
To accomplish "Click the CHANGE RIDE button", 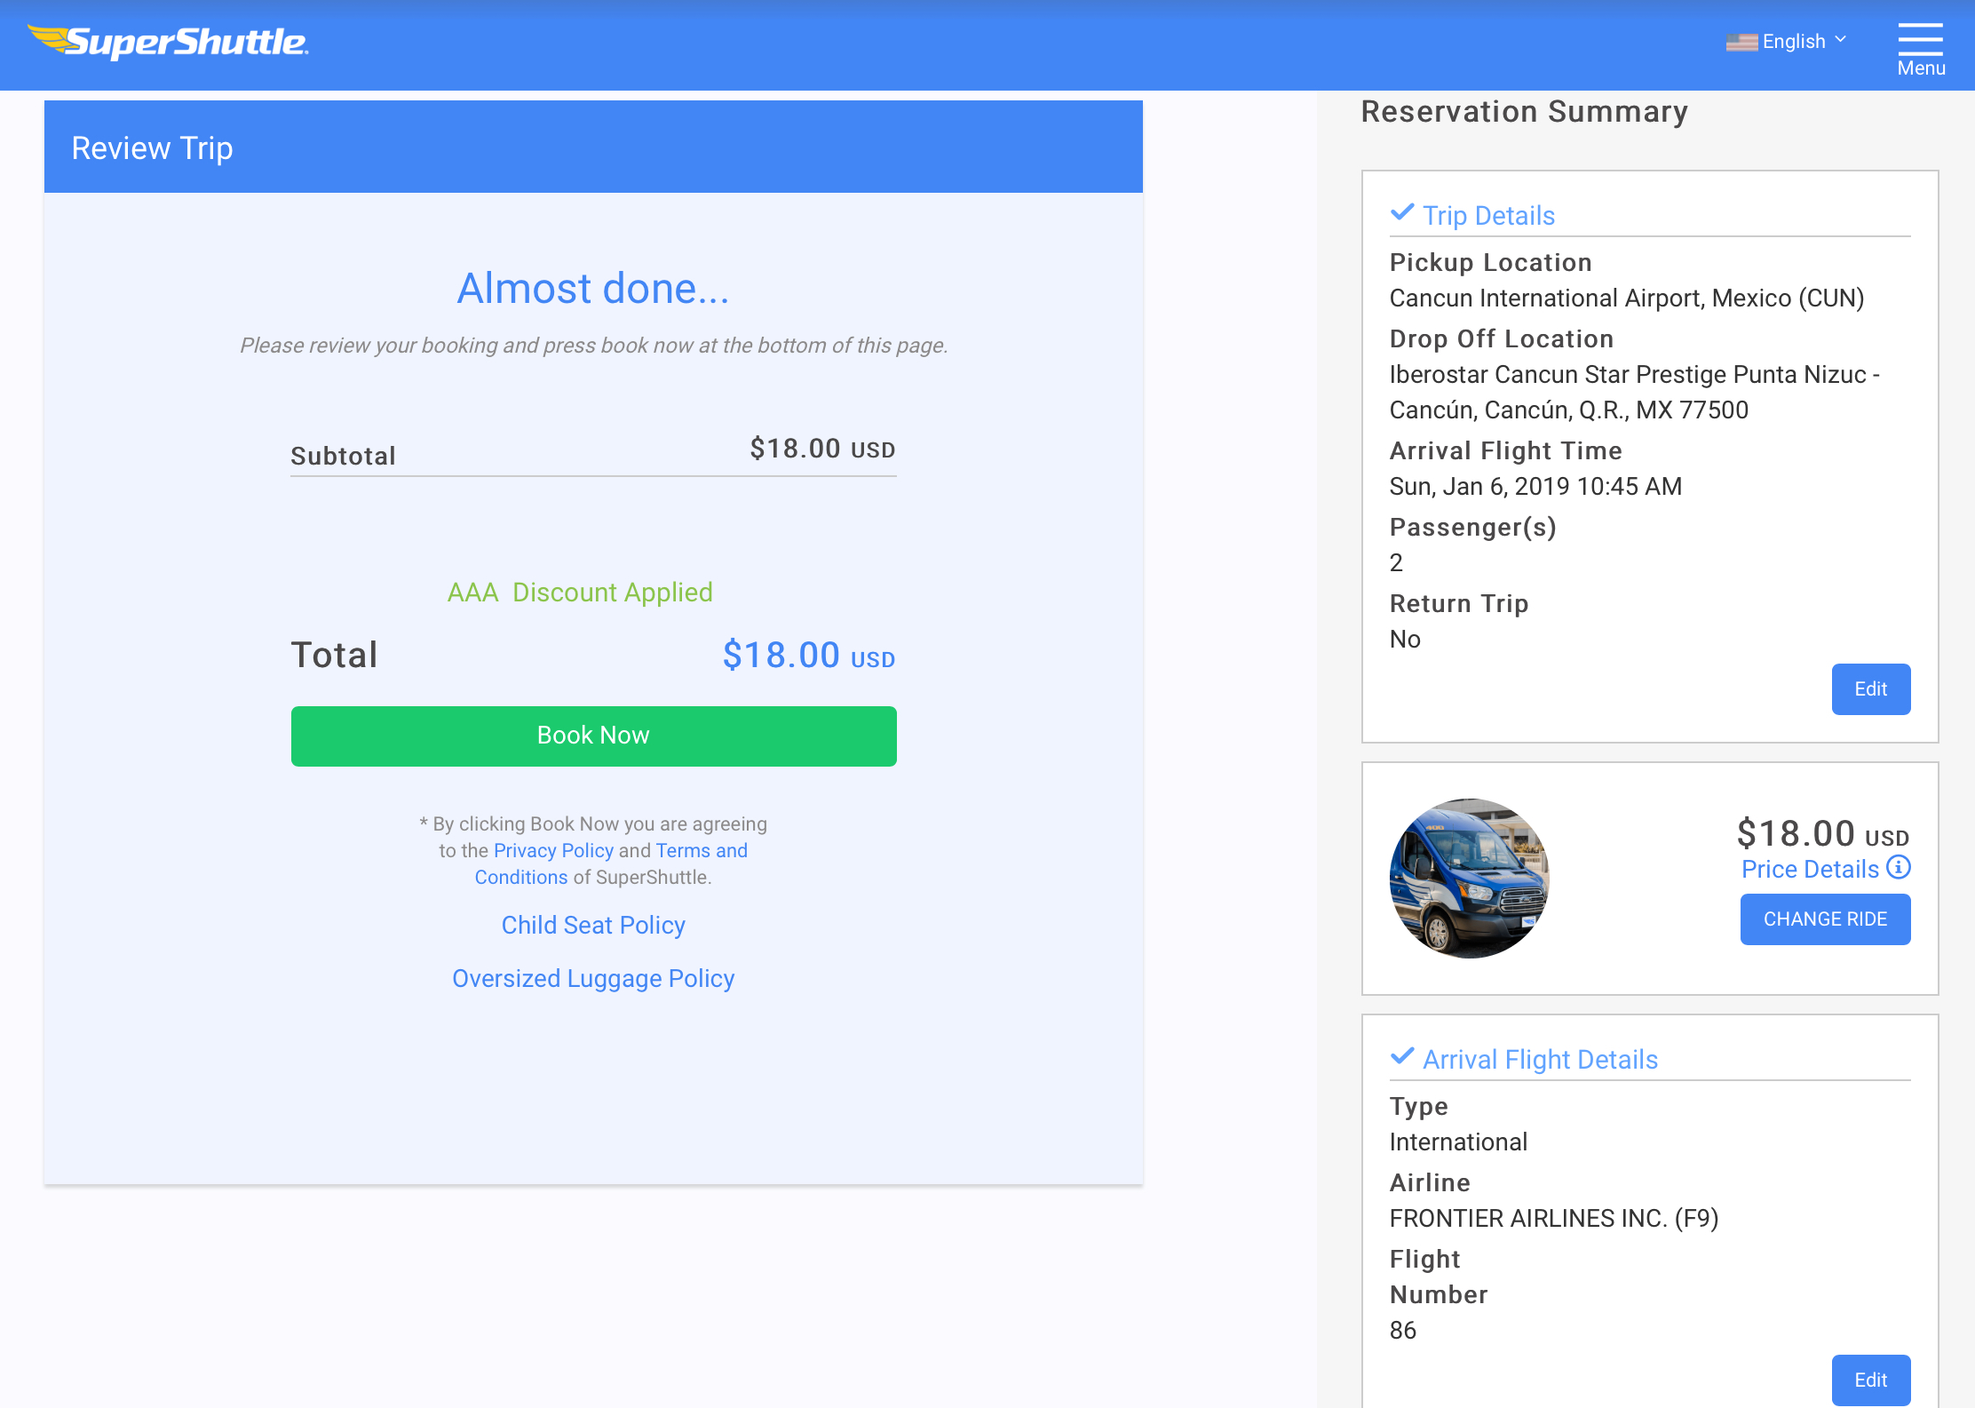I will coord(1825,919).
